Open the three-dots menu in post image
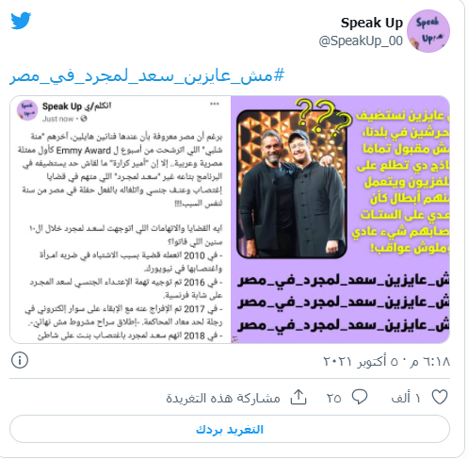The width and height of the screenshot is (468, 459). click(x=215, y=104)
